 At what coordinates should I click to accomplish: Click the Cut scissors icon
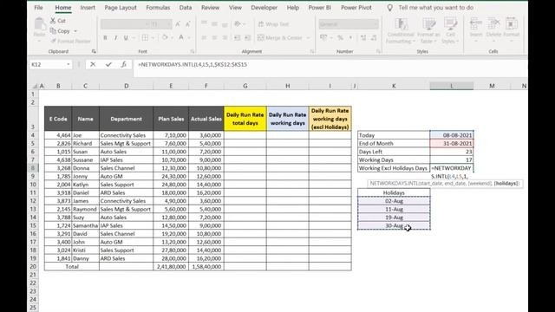click(x=53, y=21)
